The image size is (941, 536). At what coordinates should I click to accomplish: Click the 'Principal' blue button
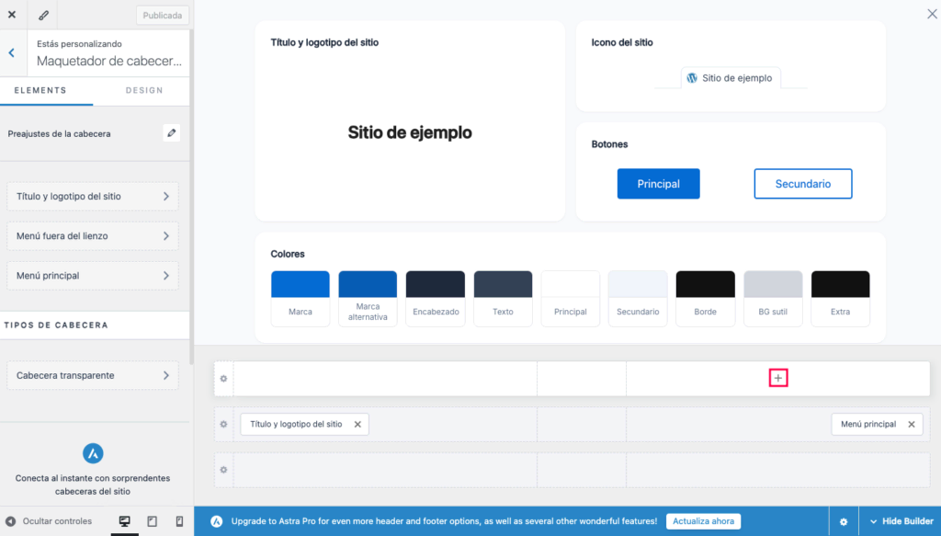tap(658, 184)
